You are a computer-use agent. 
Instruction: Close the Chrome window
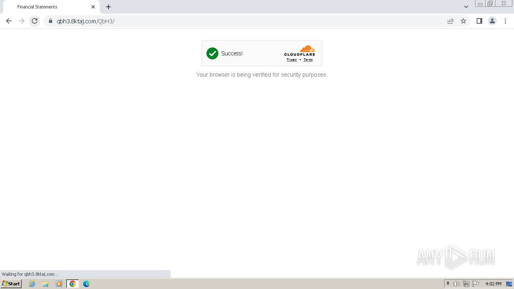click(x=504, y=4)
